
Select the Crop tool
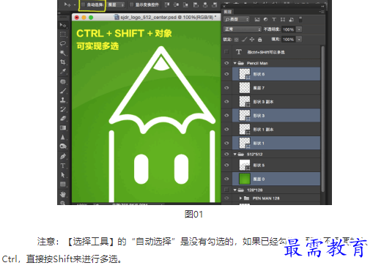(63, 62)
